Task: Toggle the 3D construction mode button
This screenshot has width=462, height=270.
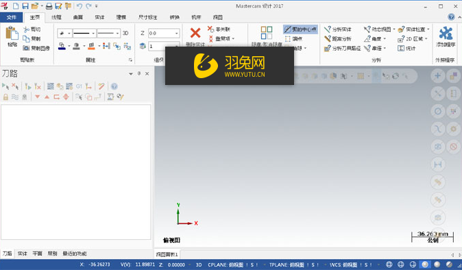Action: coord(125,33)
